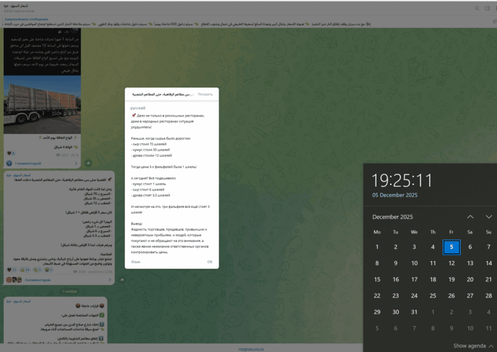Click Язык to change translation language

tap(135, 261)
